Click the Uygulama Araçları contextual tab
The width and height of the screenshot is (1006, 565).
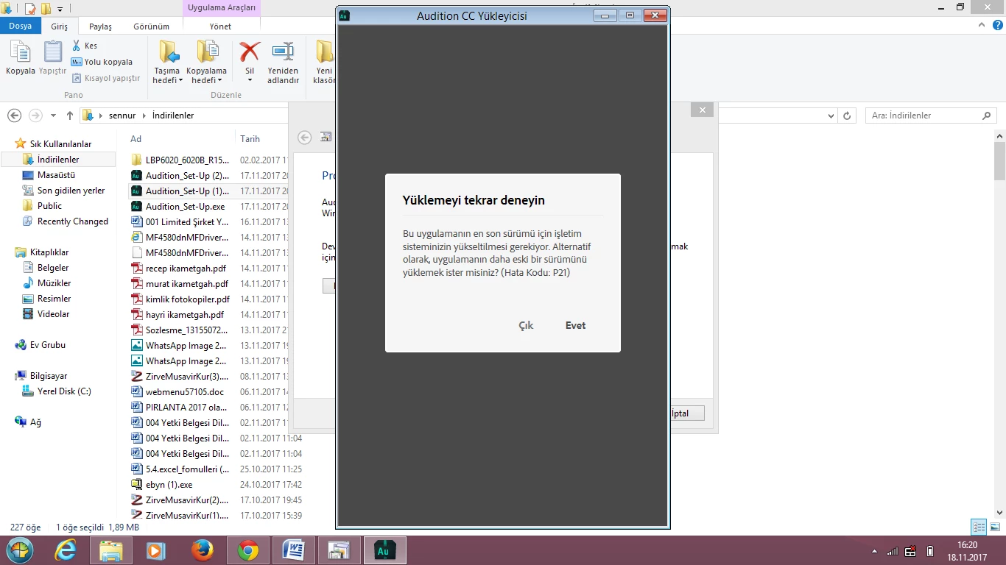point(222,7)
